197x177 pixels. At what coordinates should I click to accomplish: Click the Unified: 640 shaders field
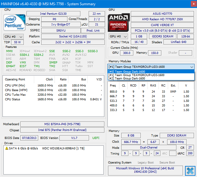click(x=179, y=42)
